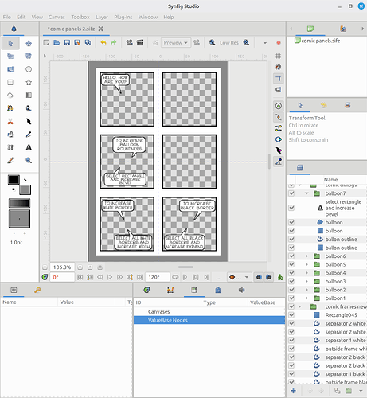367x398 pixels.
Task: Play the animation
Action: pyautogui.click(x=110, y=277)
